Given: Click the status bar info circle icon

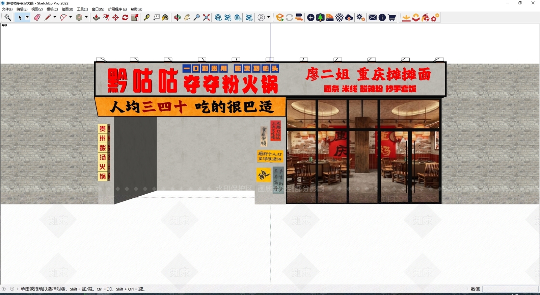Looking at the screenshot, I should [x=12, y=289].
